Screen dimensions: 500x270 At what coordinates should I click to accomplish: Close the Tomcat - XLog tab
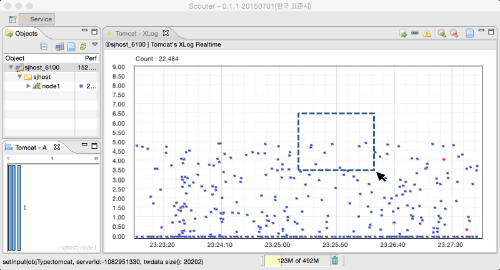(x=166, y=33)
